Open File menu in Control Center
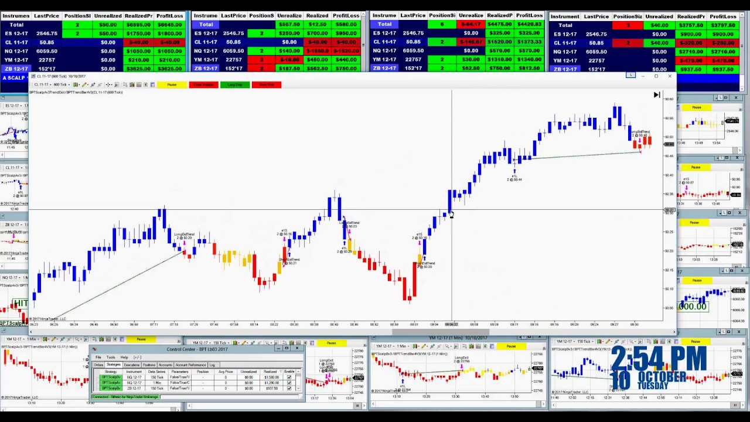This screenshot has width=750, height=422. pyautogui.click(x=98, y=358)
